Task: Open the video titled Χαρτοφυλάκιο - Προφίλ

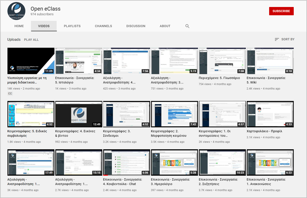Action: coord(264,131)
